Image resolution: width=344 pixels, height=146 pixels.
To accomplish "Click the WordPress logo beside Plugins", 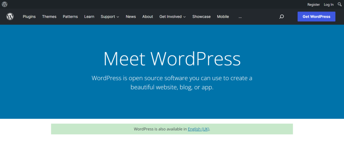I will point(10,17).
